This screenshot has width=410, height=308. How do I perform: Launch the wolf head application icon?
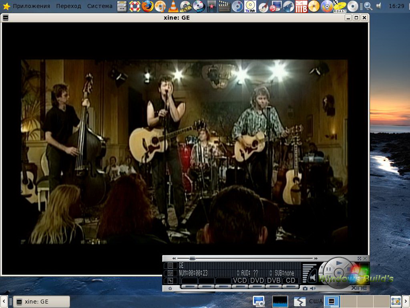[x=288, y=6]
